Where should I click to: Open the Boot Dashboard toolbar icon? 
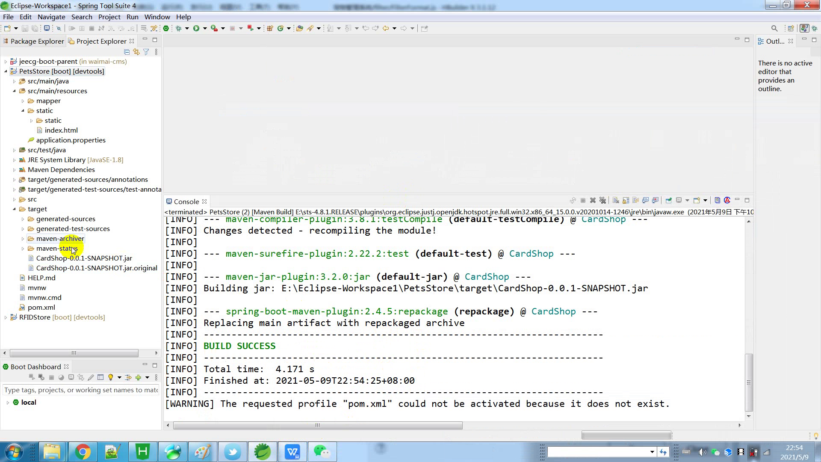pyautogui.click(x=166, y=28)
